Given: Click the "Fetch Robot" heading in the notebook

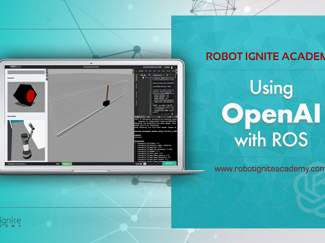Looking at the screenshot, I should [11, 116].
